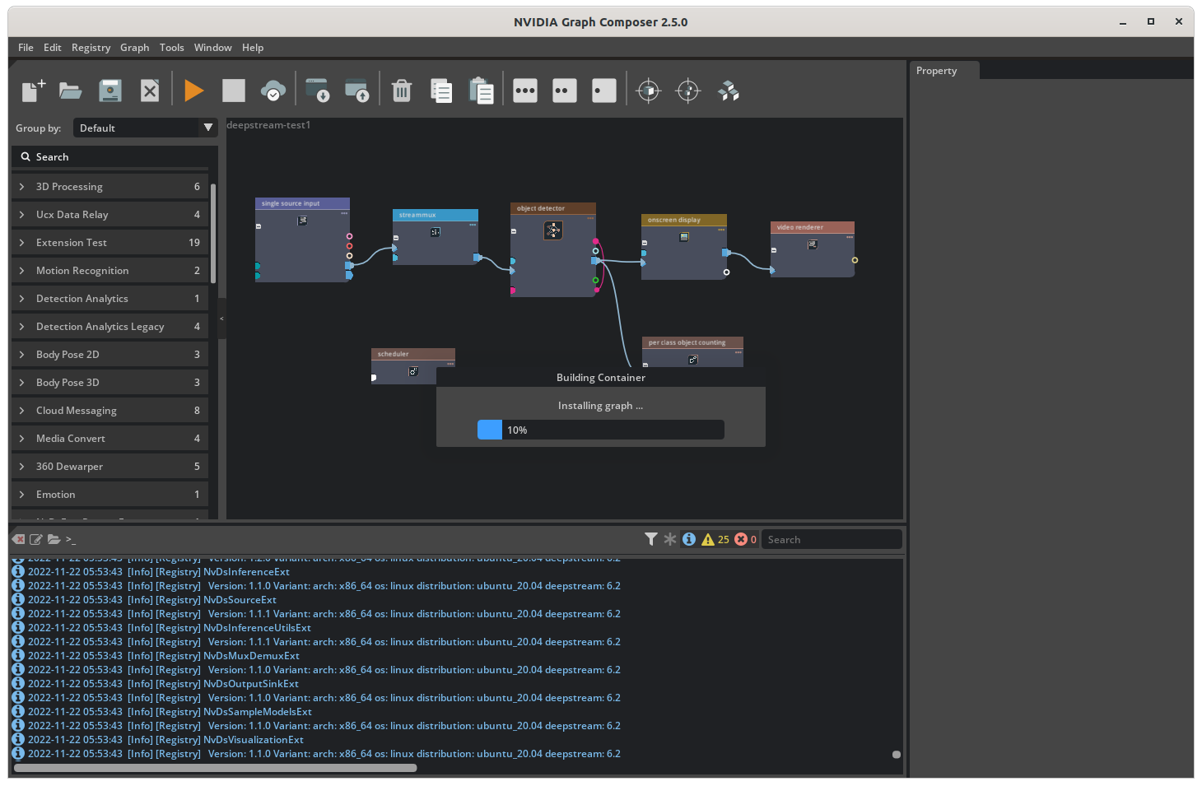
Task: Expand the Body Pose 3D category
Action: click(110, 383)
